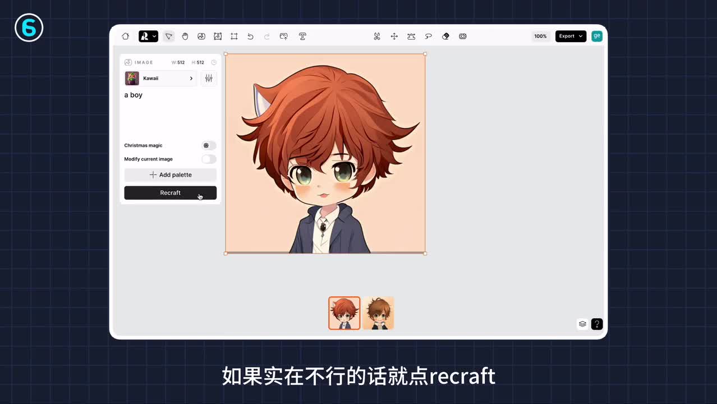Select the Eraser tool
This screenshot has width=717, height=404.
[445, 36]
